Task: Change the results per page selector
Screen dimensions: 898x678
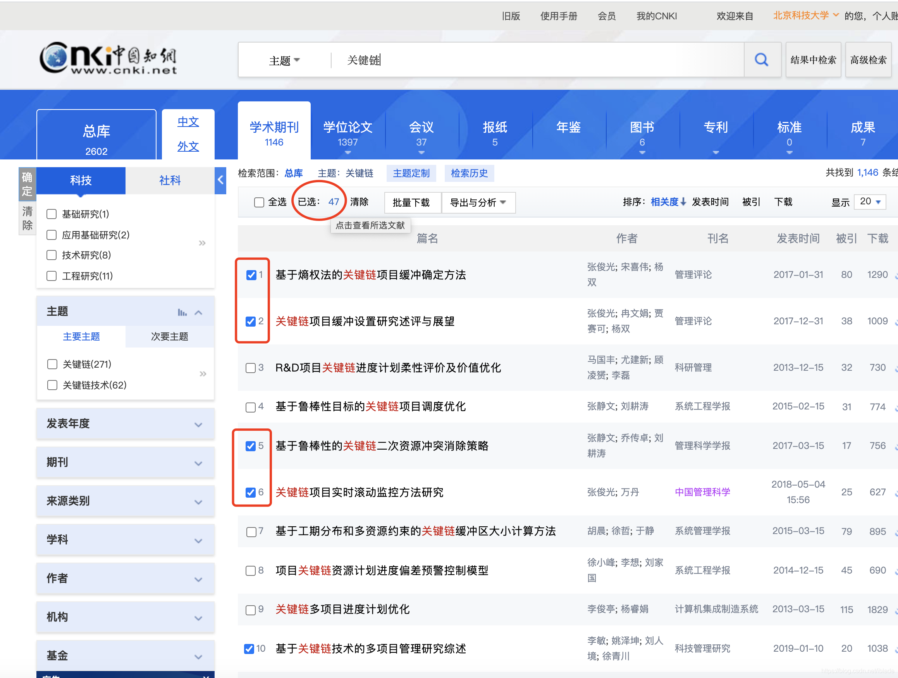Action: (x=870, y=202)
